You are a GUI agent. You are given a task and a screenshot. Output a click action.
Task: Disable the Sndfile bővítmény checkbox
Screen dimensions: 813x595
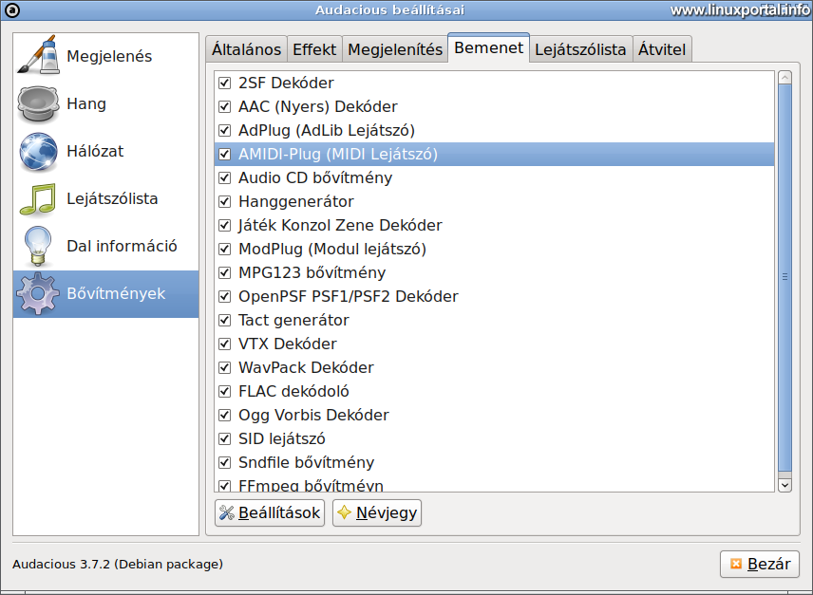[224, 462]
